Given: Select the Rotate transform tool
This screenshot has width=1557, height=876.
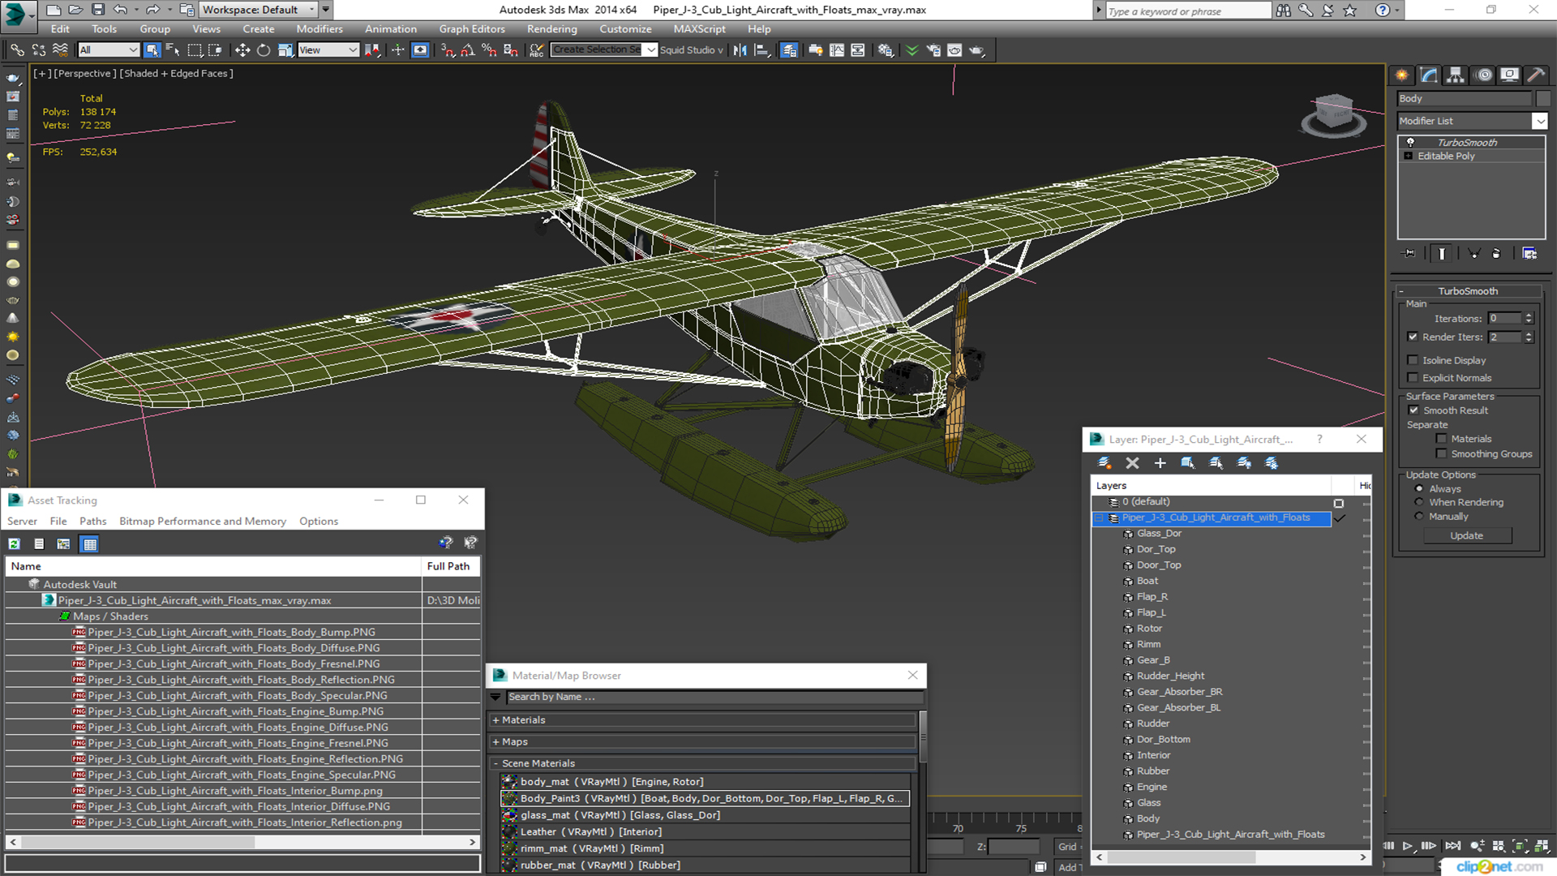Looking at the screenshot, I should click(x=264, y=50).
